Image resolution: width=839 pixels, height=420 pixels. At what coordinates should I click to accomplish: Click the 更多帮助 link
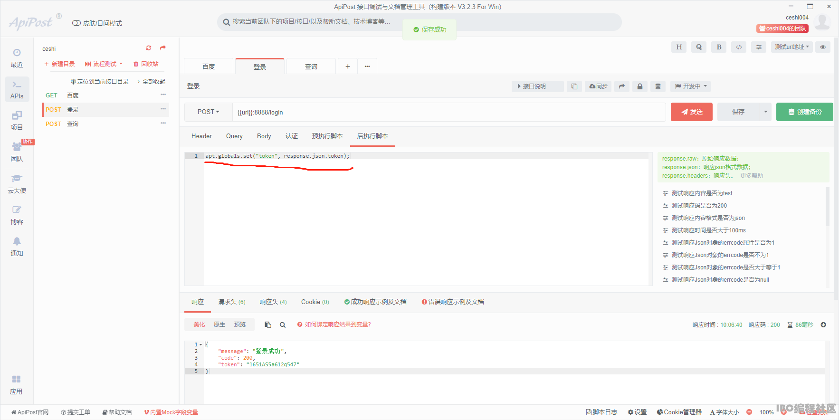point(752,176)
